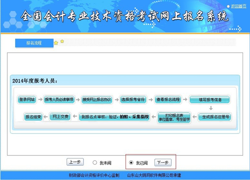
Task: Select the 我未阅 radio button
Action: coord(95,163)
